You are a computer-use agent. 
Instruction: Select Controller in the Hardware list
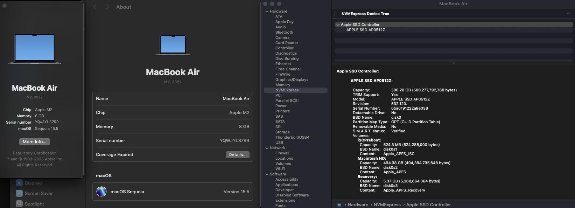285,48
